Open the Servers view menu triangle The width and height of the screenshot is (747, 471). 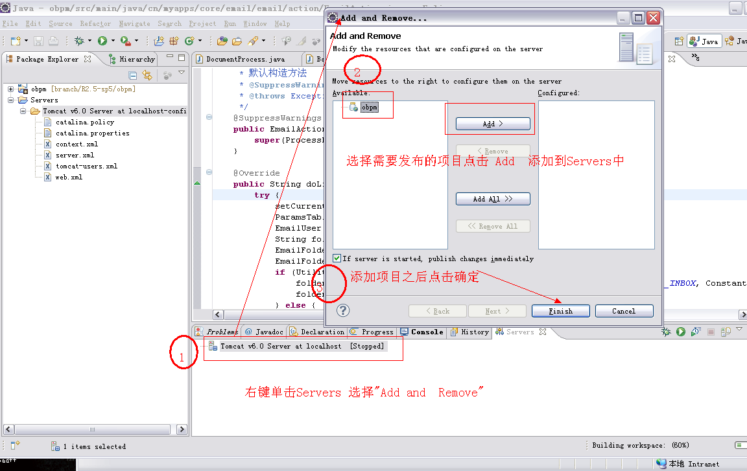pyautogui.click(x=739, y=329)
